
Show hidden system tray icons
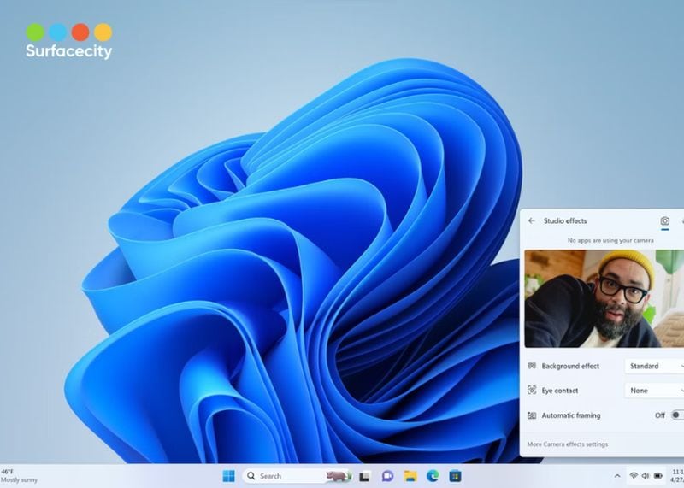pyautogui.click(x=617, y=476)
